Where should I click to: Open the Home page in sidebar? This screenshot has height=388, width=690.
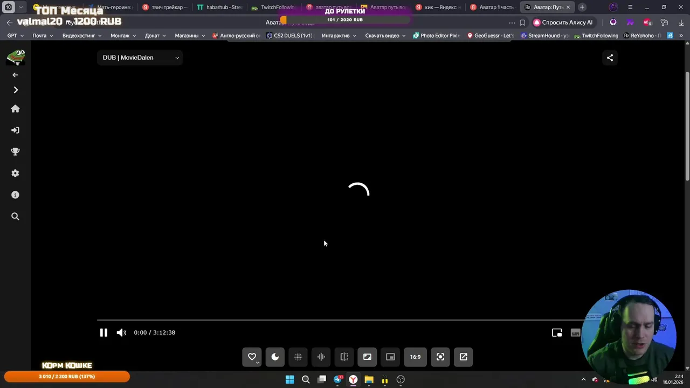tap(15, 109)
